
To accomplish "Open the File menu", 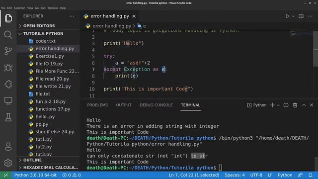I will tap(3, 8).
